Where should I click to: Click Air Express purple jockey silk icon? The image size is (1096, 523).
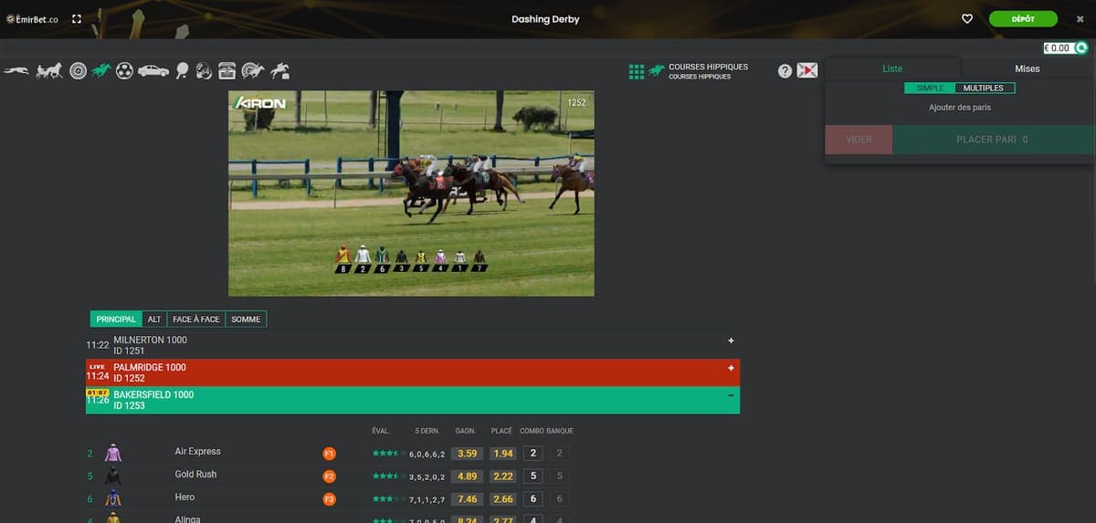click(x=113, y=453)
